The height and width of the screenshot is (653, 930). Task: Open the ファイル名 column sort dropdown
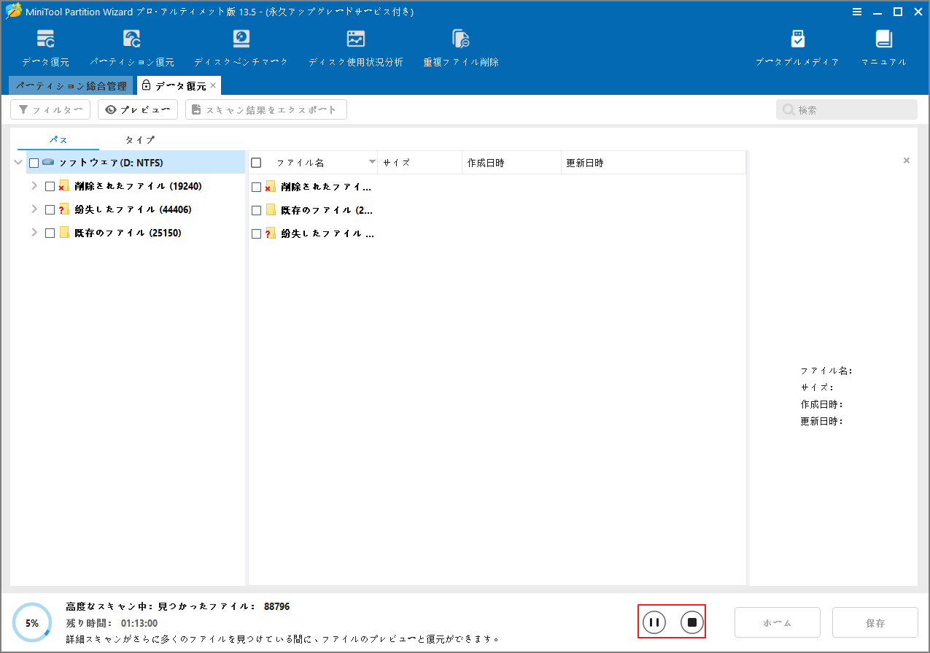coord(372,162)
